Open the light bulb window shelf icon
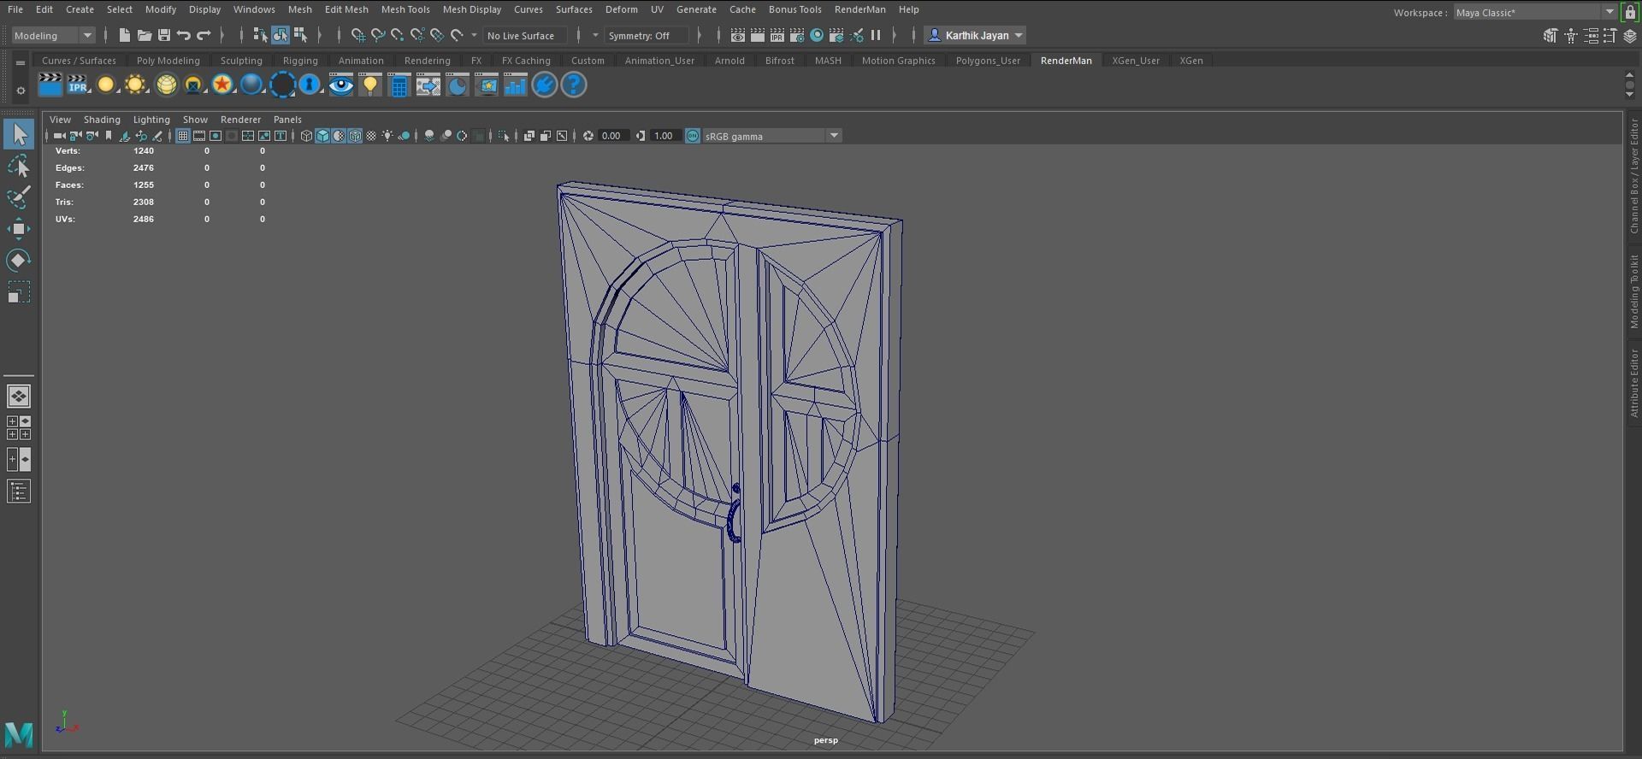This screenshot has width=1642, height=759. [x=369, y=85]
